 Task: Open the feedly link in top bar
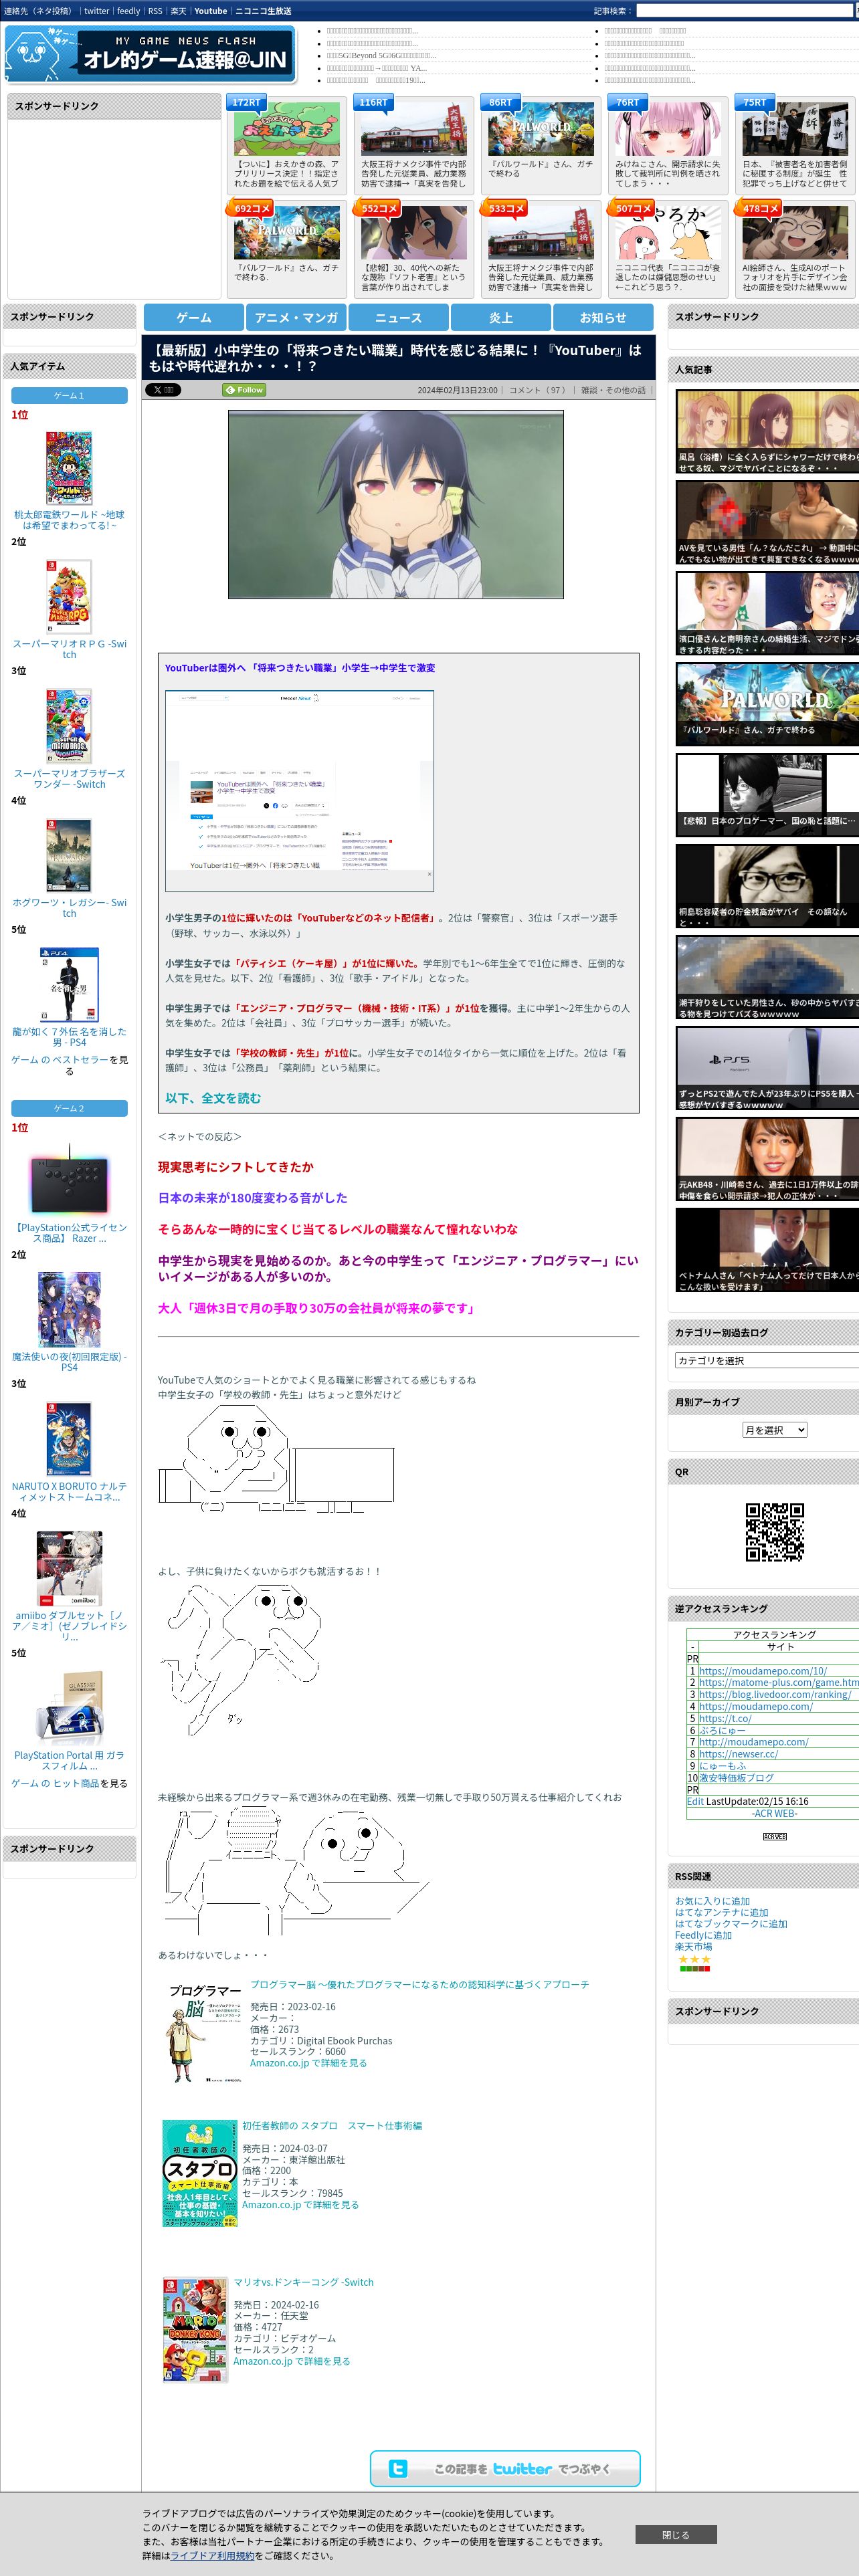128,11
